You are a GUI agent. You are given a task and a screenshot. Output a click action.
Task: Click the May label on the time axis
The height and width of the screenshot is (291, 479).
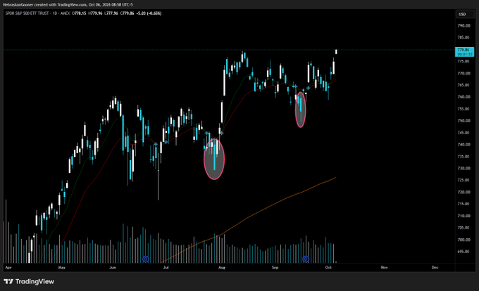62,268
